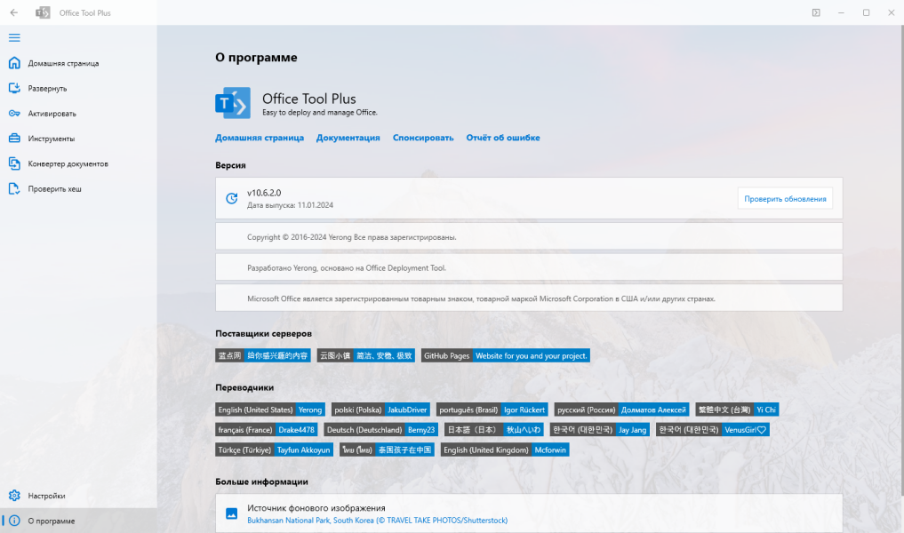Click 한국어 Jay Jang translator badge
Screen dimensions: 904x533
(x=600, y=430)
